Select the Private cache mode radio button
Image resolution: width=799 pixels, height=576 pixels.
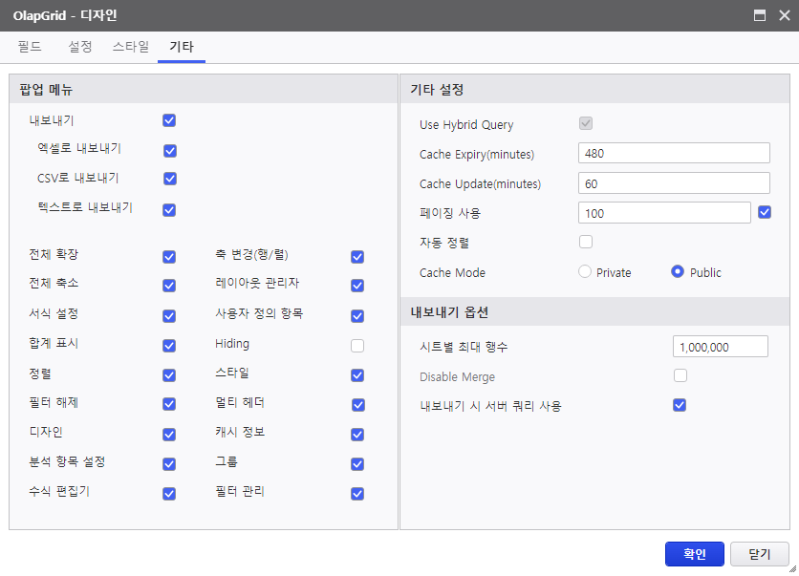tap(585, 271)
